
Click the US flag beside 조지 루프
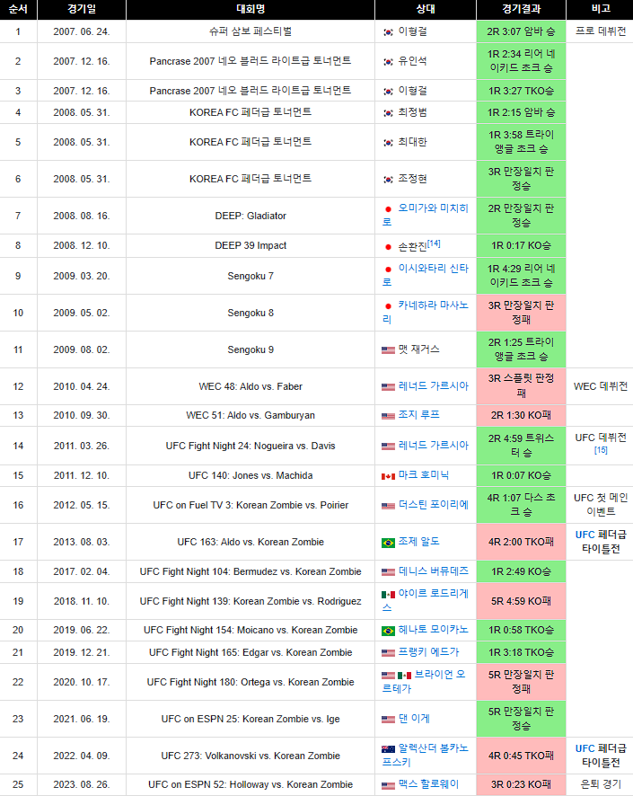coord(388,416)
